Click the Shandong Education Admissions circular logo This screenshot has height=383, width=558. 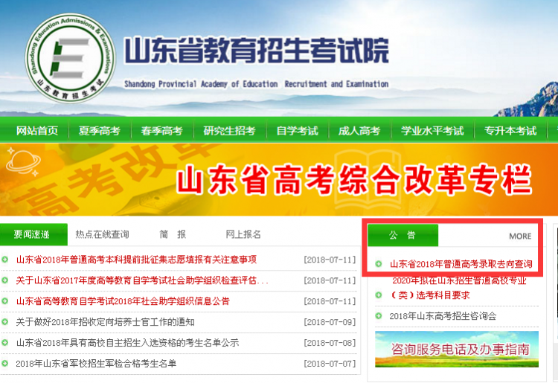(71, 58)
